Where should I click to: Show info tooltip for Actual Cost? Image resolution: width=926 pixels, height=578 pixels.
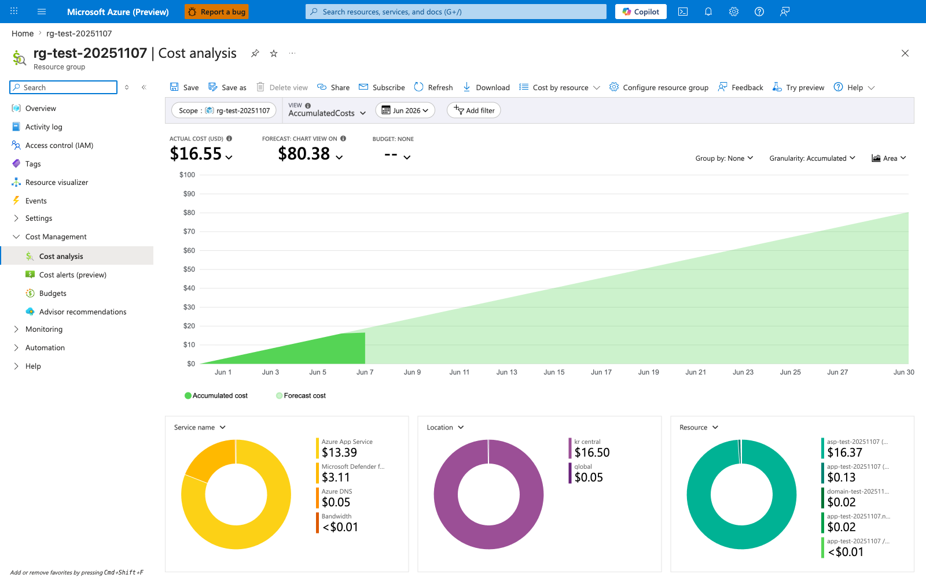(229, 139)
